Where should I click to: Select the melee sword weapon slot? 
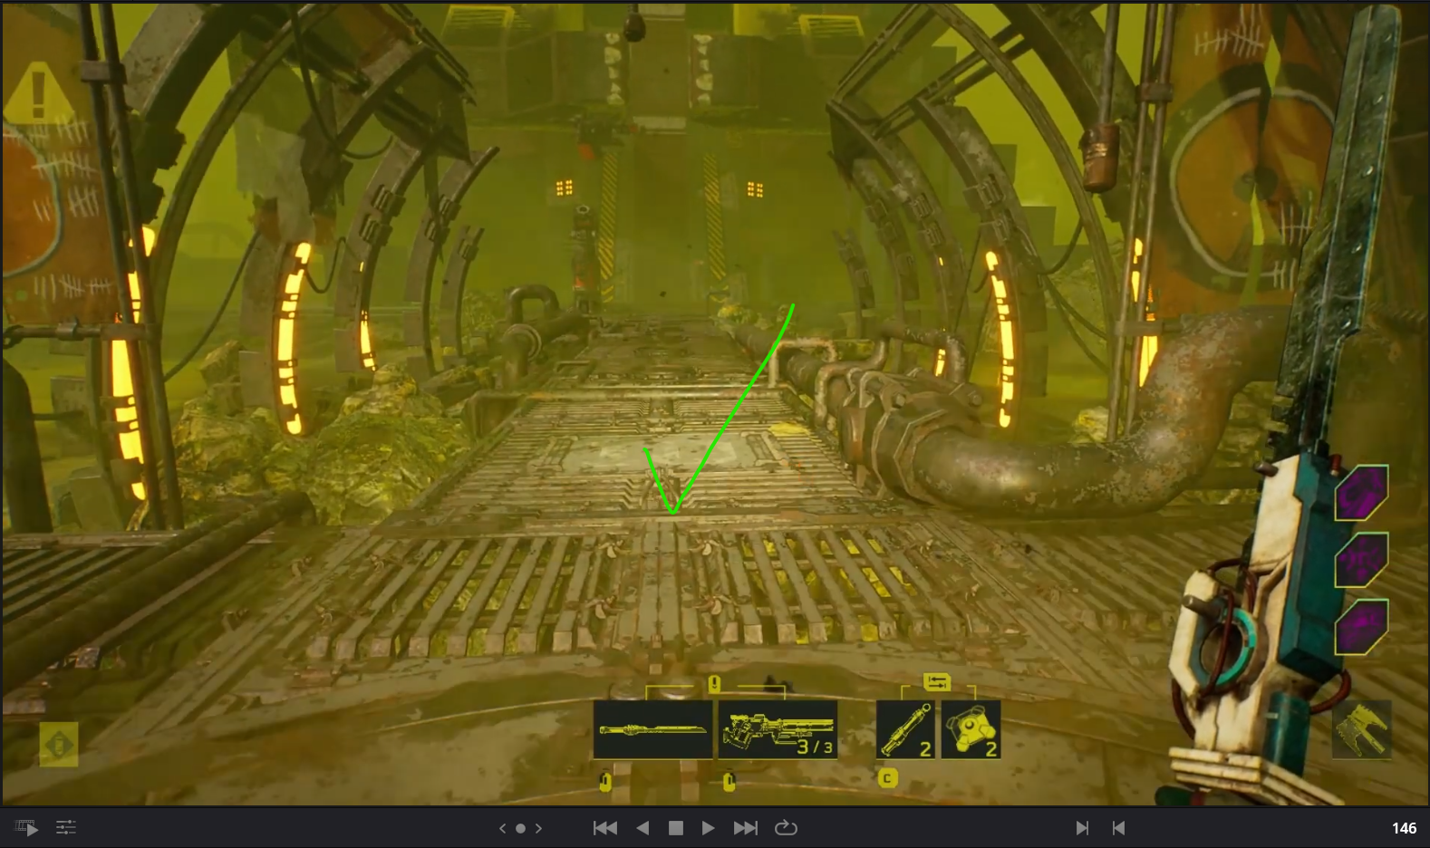coord(652,729)
